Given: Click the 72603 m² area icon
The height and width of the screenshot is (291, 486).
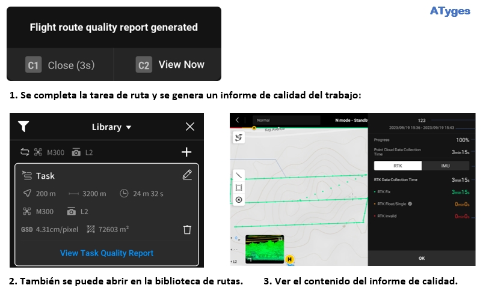Looking at the screenshot, I should (90, 229).
